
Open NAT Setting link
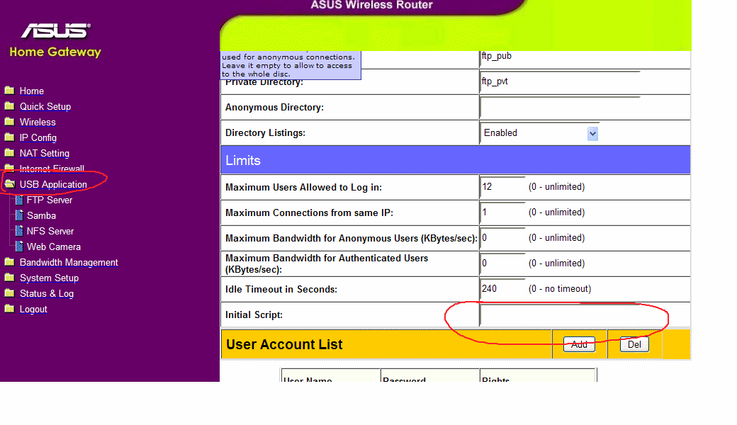point(44,153)
